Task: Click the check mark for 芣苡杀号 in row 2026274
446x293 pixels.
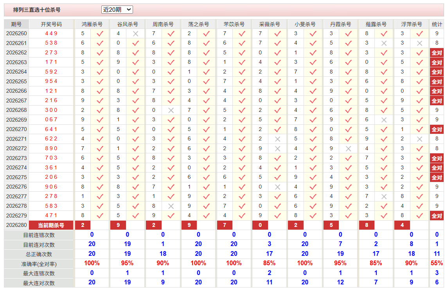Action: pyautogui.click(x=242, y=168)
